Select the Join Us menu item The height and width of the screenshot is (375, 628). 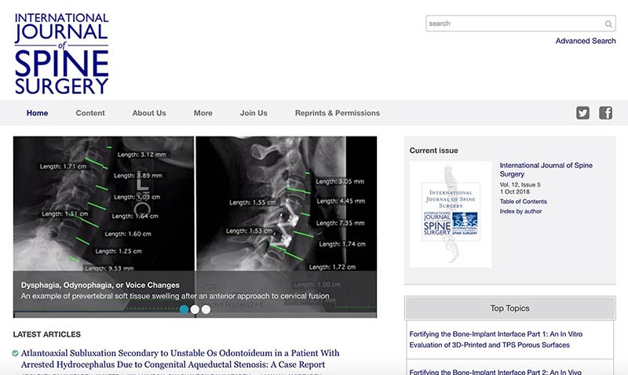point(254,113)
